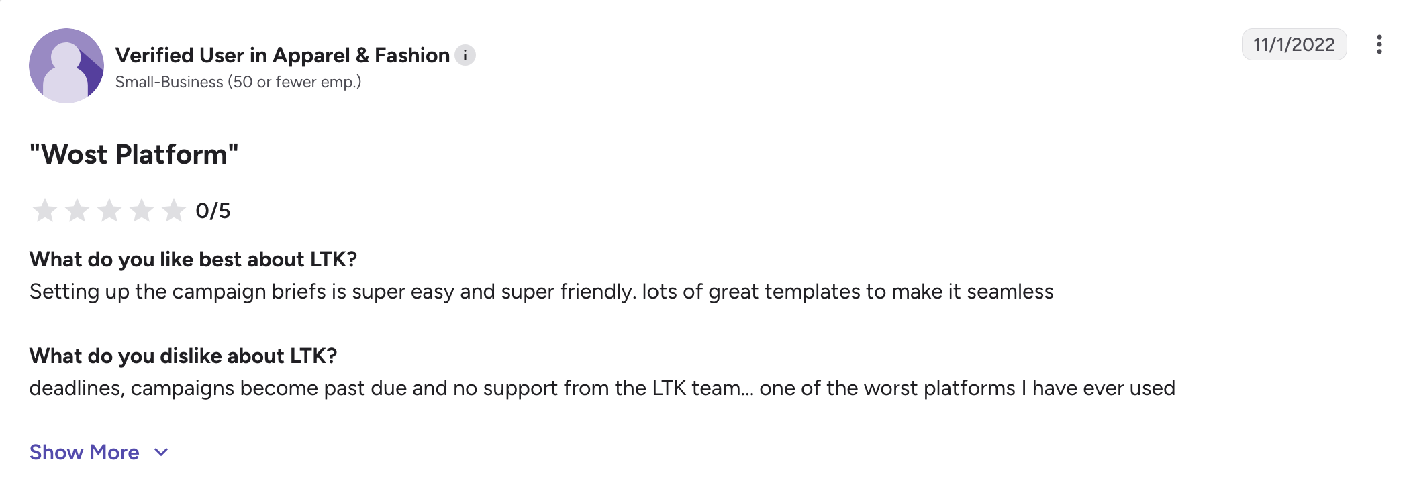Image resolution: width=1411 pixels, height=487 pixels.
Task: Click the info icon beside Verified User
Action: (x=465, y=55)
